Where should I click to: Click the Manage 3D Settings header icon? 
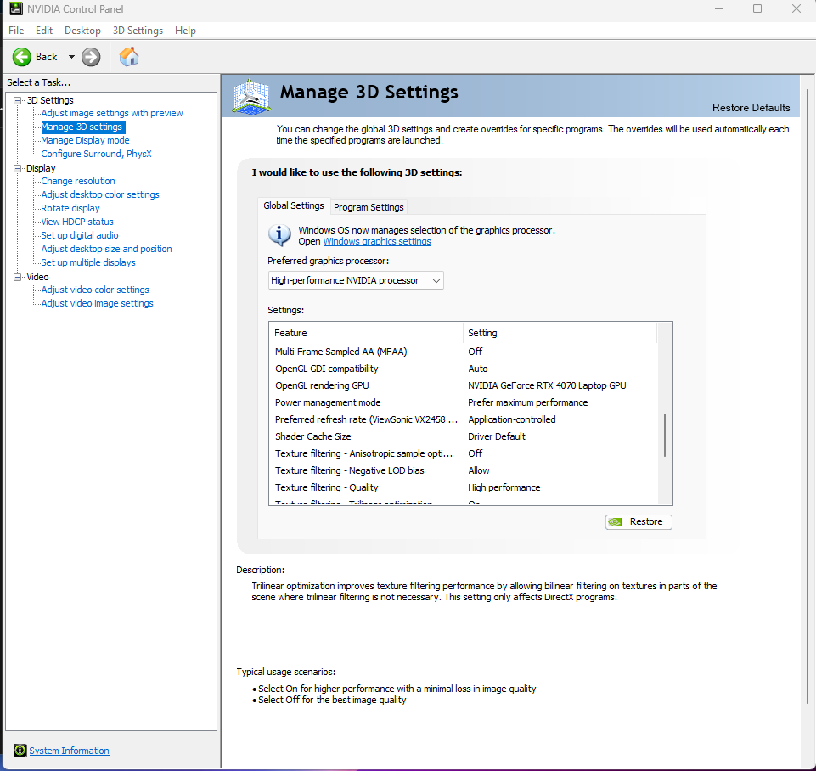click(x=251, y=96)
